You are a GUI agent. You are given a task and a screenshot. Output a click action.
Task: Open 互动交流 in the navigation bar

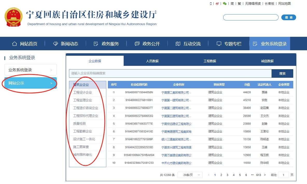tap(188, 44)
